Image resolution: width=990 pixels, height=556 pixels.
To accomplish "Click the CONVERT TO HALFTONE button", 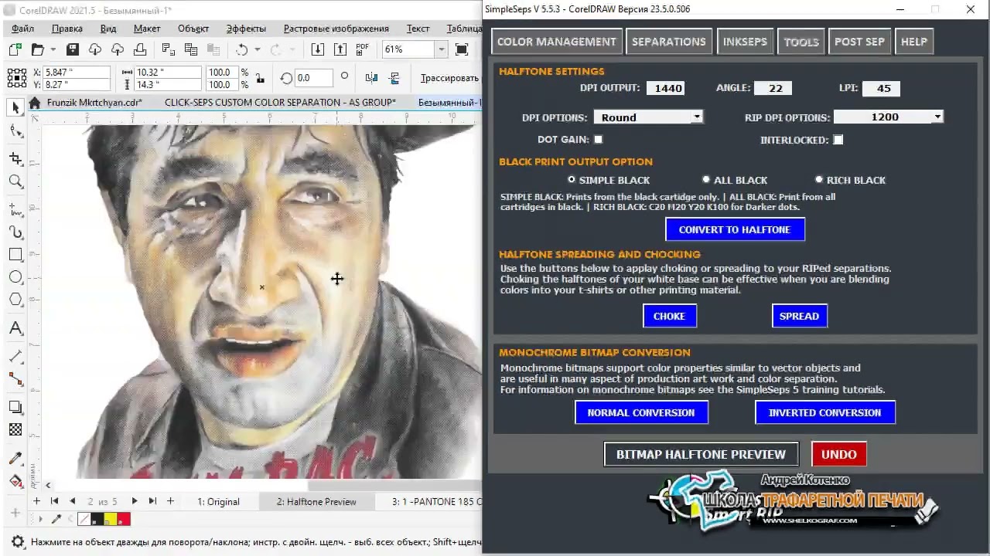I will [735, 229].
